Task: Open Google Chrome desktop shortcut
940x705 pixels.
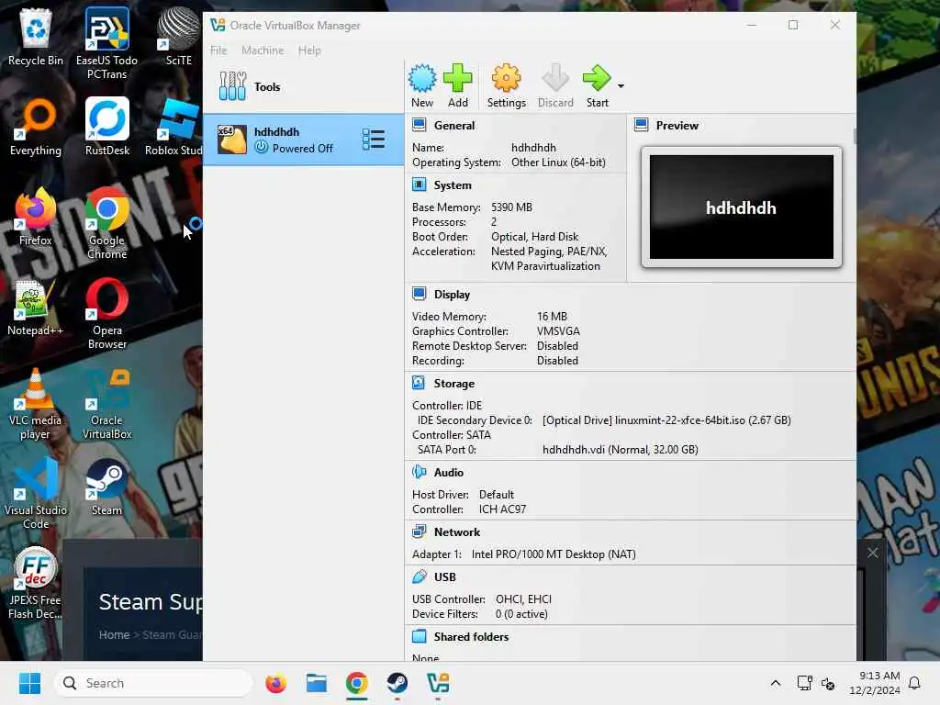Action: [106, 223]
